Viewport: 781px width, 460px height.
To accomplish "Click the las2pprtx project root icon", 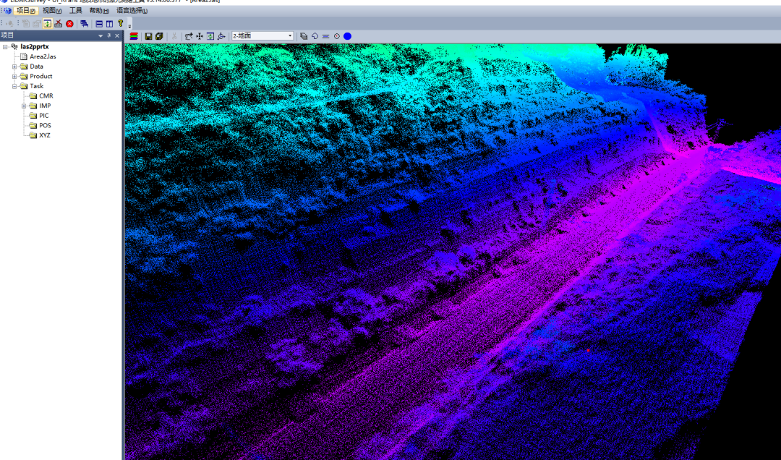I will (14, 46).
